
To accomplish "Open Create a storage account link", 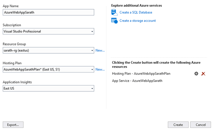I will (x=138, y=21).
